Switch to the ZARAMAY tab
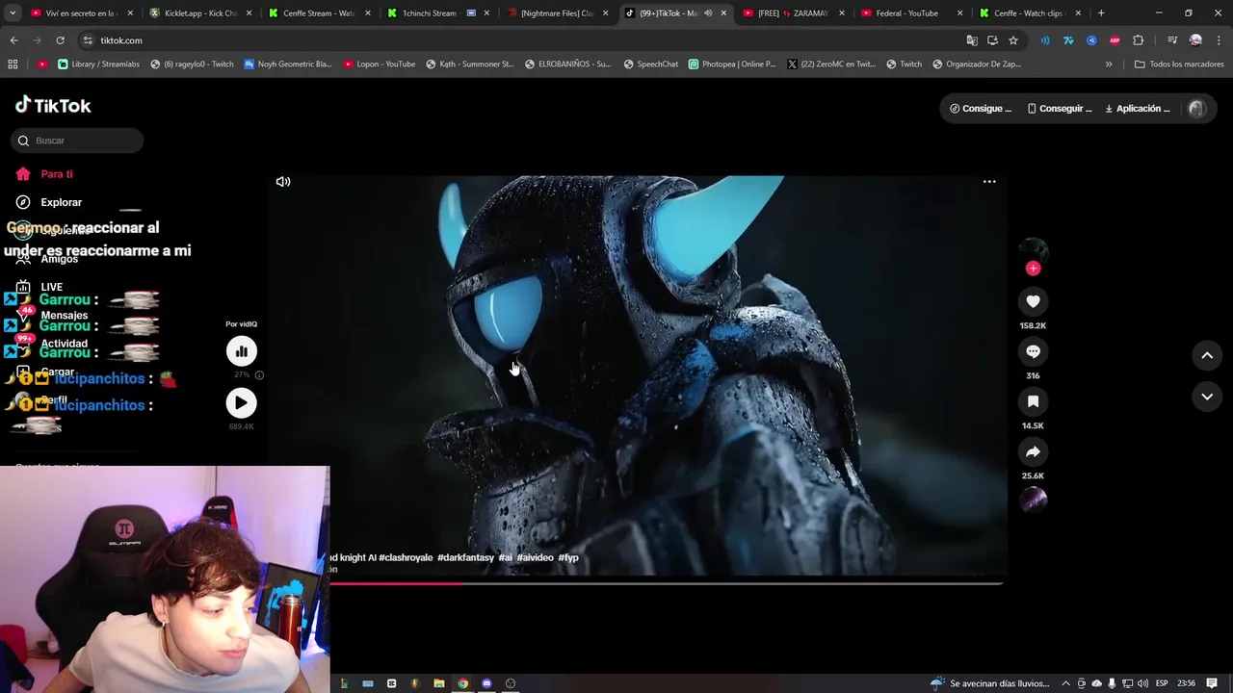The image size is (1233, 693). (x=794, y=13)
